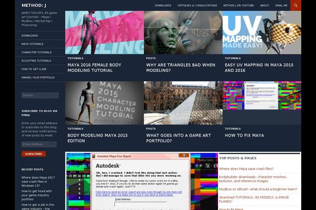
Task: Open Sculpting Tutorials in the sidebar
Action: [36, 61]
